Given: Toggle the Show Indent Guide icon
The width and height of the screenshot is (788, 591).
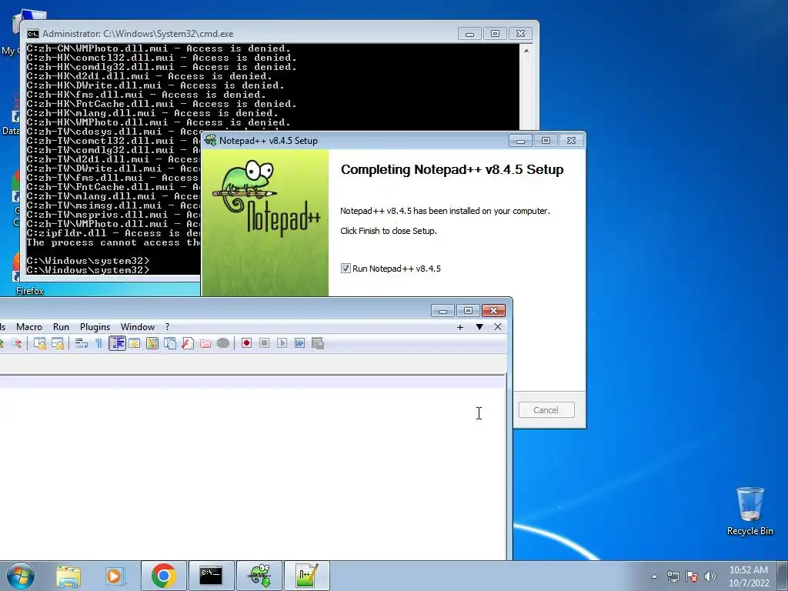Looking at the screenshot, I should click(x=117, y=343).
